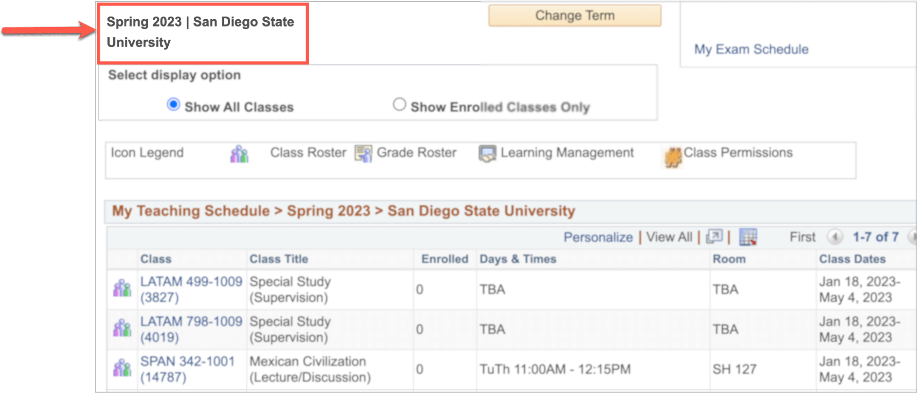The height and width of the screenshot is (393, 917).
Task: Click the Class column header
Action: click(156, 259)
